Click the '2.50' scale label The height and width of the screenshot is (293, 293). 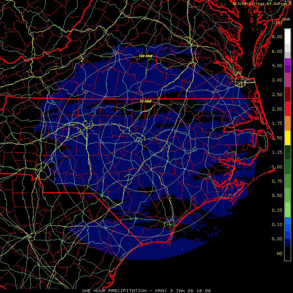click(277, 94)
